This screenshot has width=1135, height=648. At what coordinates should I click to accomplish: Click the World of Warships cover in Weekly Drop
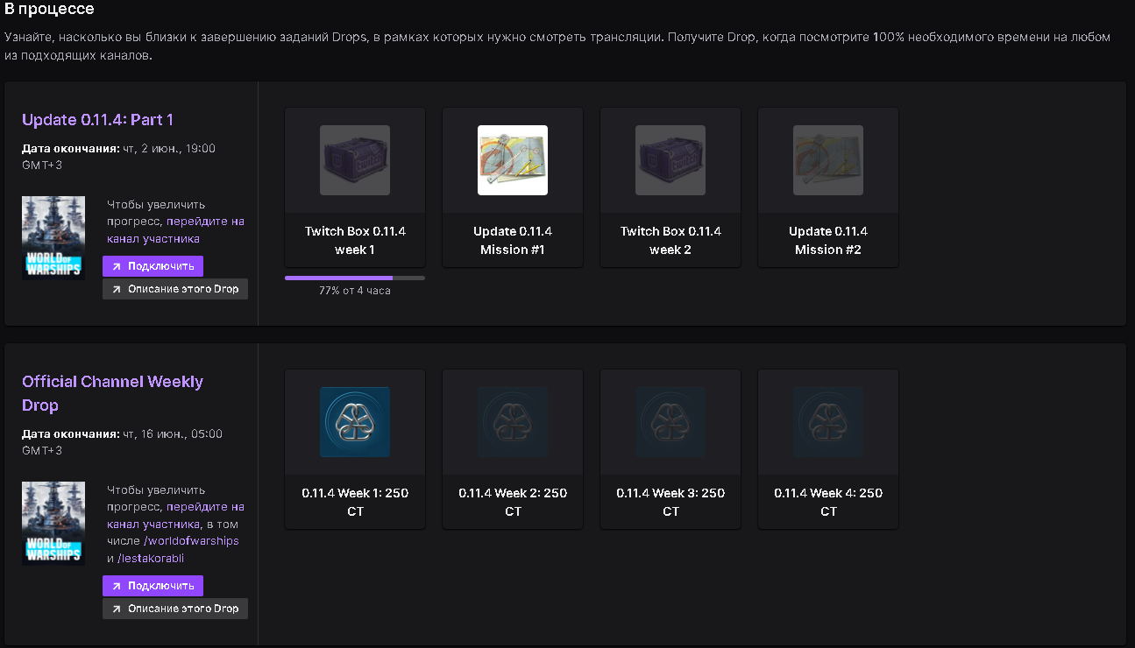pos(53,524)
